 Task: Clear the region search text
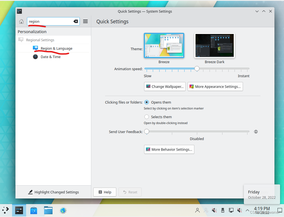click(x=76, y=21)
